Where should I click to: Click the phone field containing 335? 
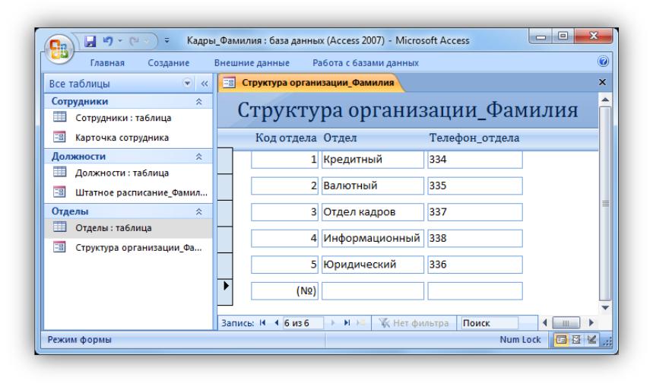475,186
